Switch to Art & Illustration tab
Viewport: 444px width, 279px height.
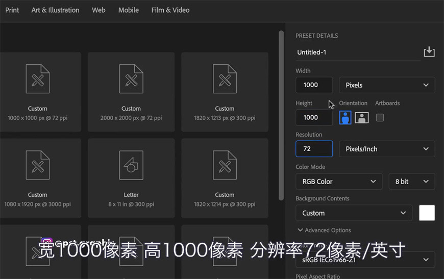[55, 10]
